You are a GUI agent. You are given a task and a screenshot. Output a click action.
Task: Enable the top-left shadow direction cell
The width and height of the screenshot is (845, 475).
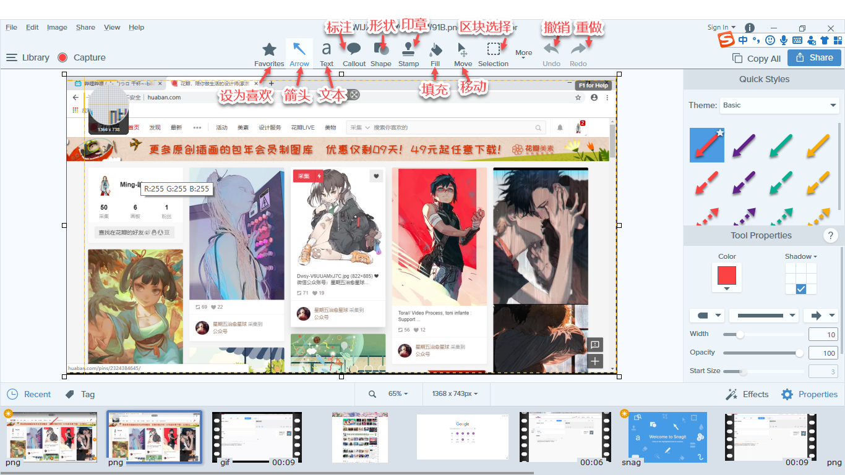(x=791, y=268)
